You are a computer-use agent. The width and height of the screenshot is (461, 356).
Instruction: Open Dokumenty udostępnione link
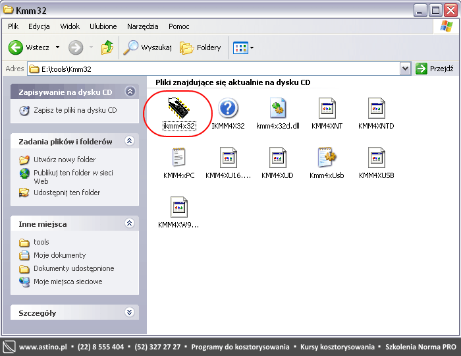74,268
